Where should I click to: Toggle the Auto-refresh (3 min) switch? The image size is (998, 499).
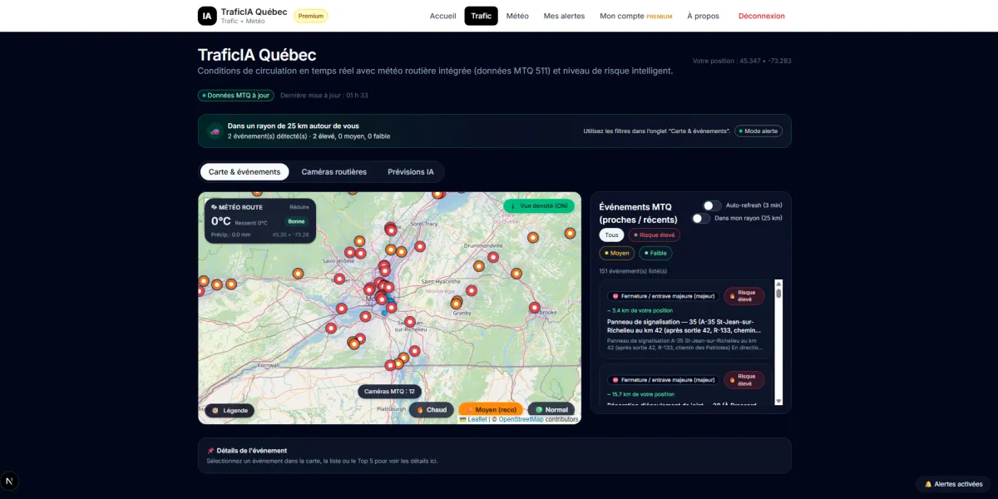pos(712,205)
